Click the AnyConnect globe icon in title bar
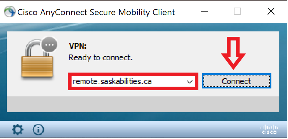 [9, 12]
